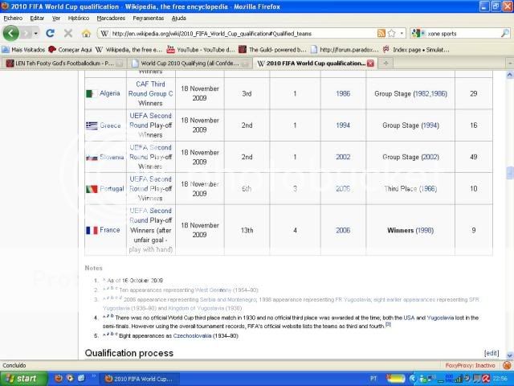The image size is (514, 386).
Task: Click the edit link beside Qualification process
Action: pos(492,353)
